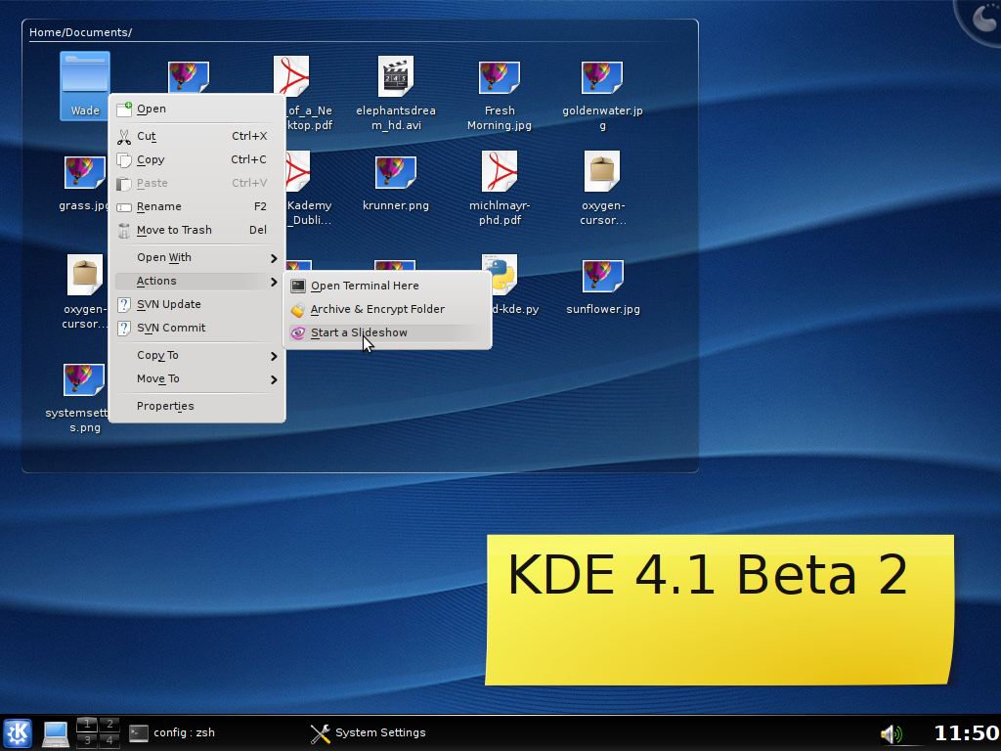The height and width of the screenshot is (751, 1001).
Task: Click the volume speaker icon in tray
Action: (x=892, y=734)
